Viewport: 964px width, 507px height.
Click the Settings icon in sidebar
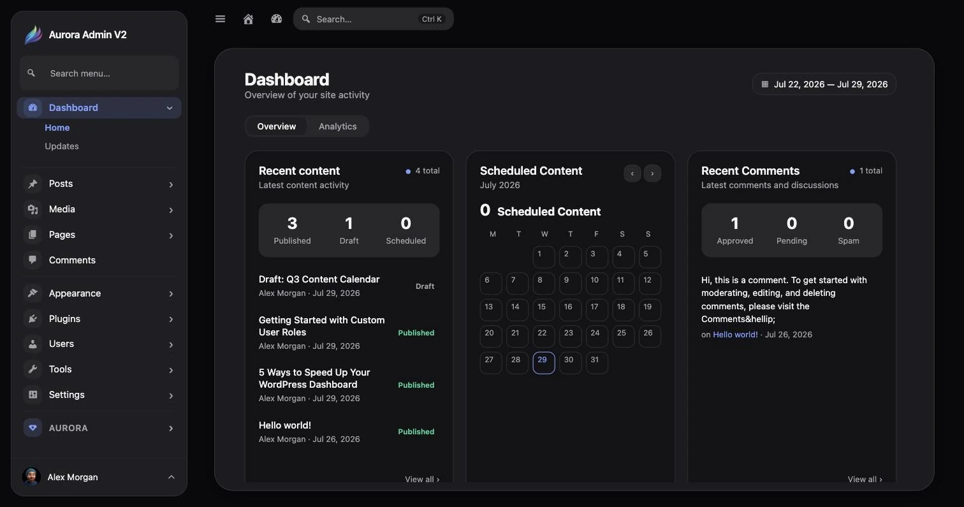(33, 395)
